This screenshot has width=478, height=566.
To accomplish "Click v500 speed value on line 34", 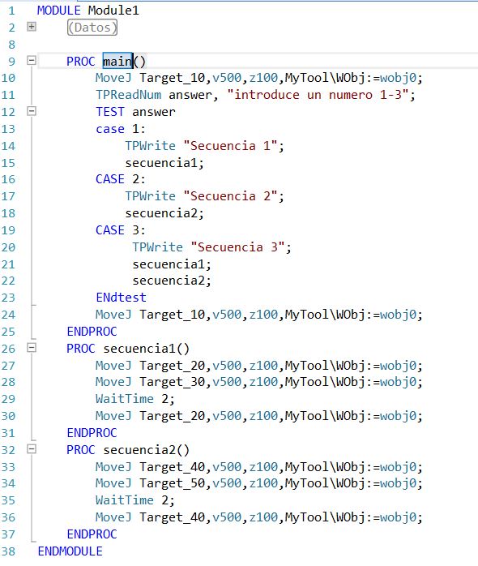I will click(x=227, y=483).
